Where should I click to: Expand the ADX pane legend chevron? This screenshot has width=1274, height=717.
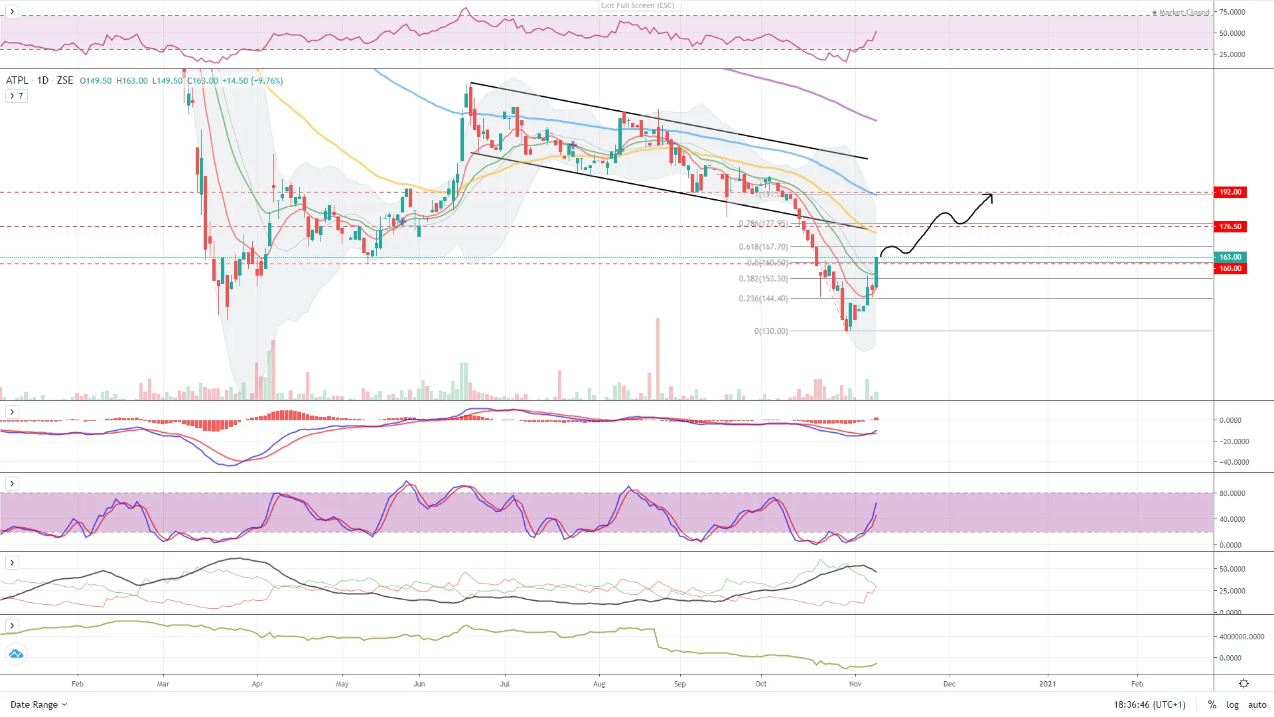tap(12, 563)
